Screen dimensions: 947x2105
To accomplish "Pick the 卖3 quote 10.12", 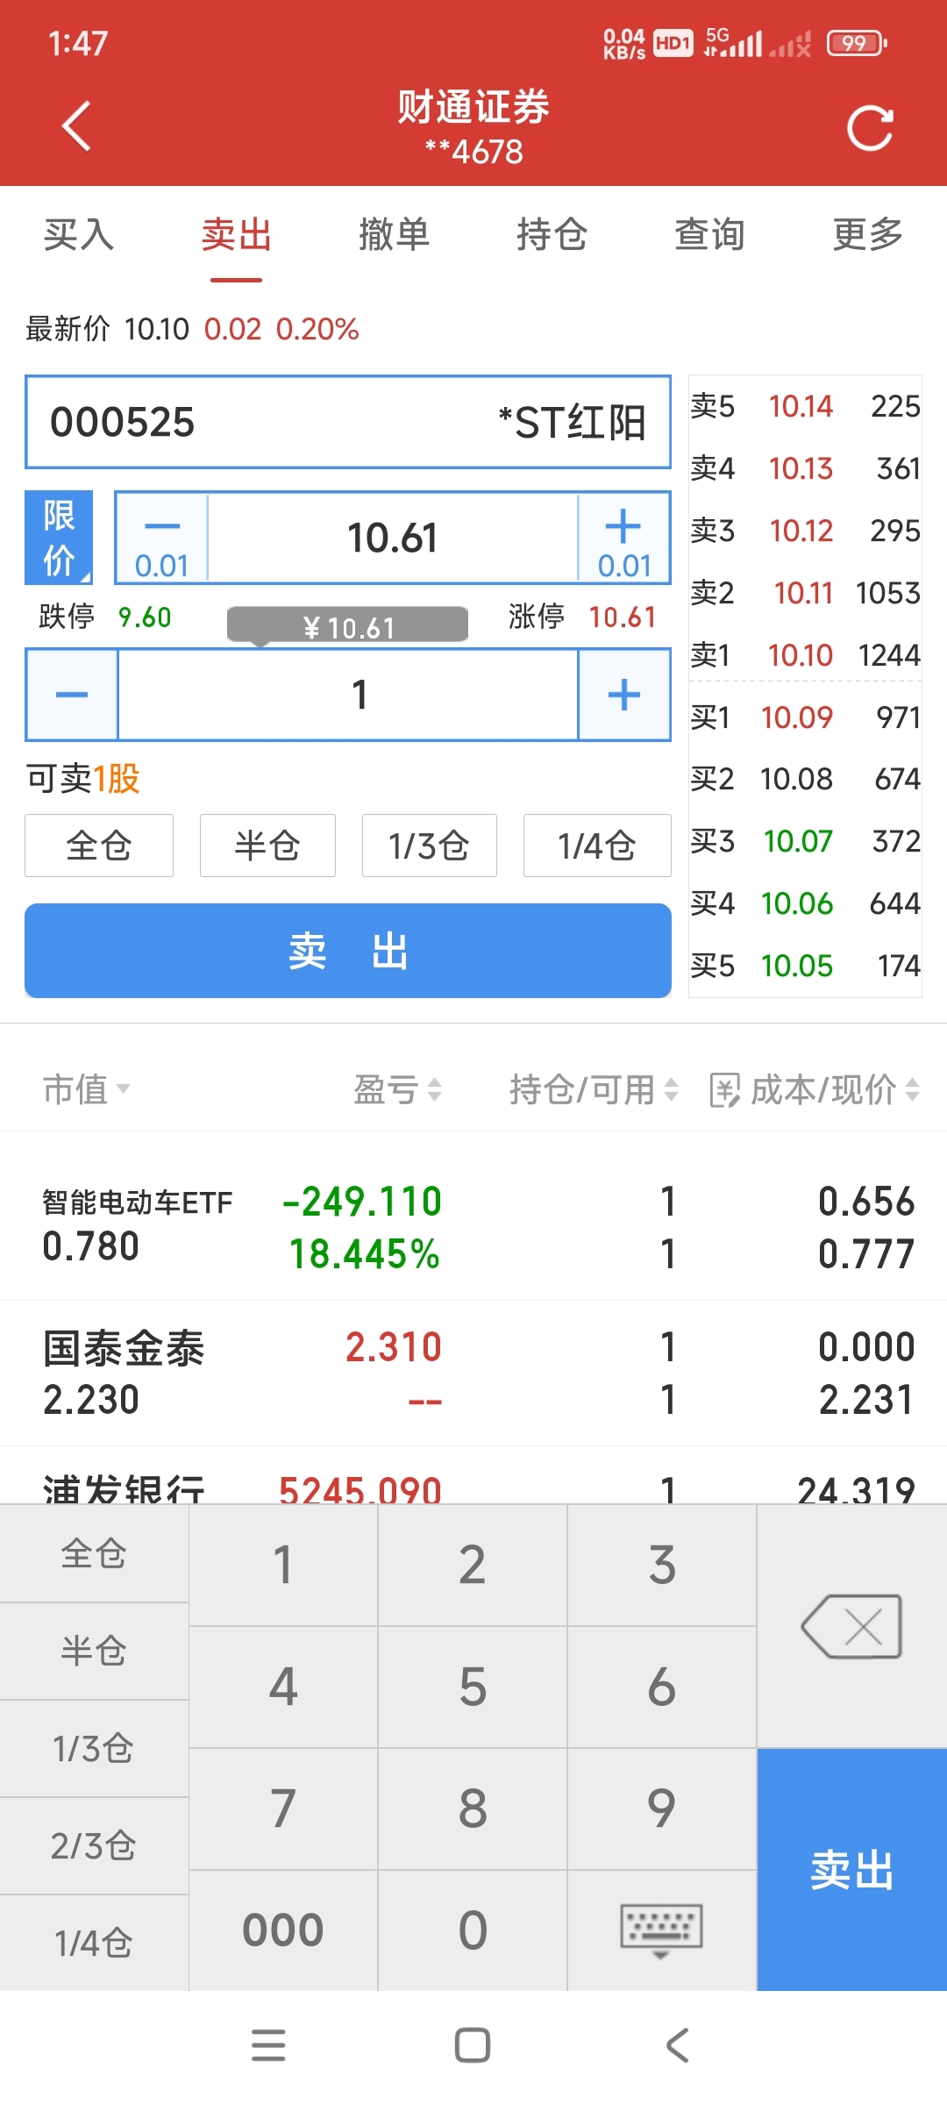I will (x=805, y=531).
